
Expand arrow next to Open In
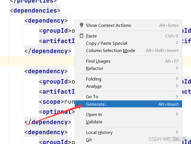click(177, 114)
